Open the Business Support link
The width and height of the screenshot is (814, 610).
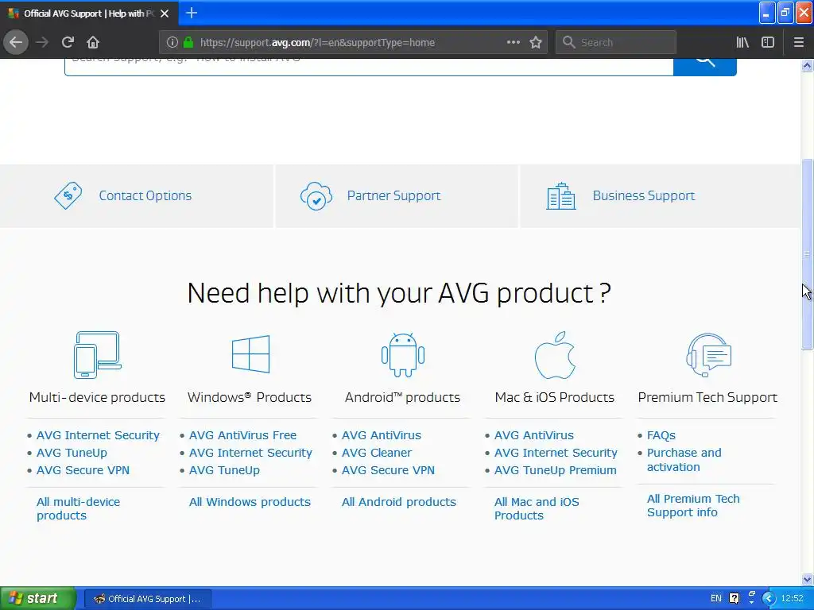pos(644,195)
